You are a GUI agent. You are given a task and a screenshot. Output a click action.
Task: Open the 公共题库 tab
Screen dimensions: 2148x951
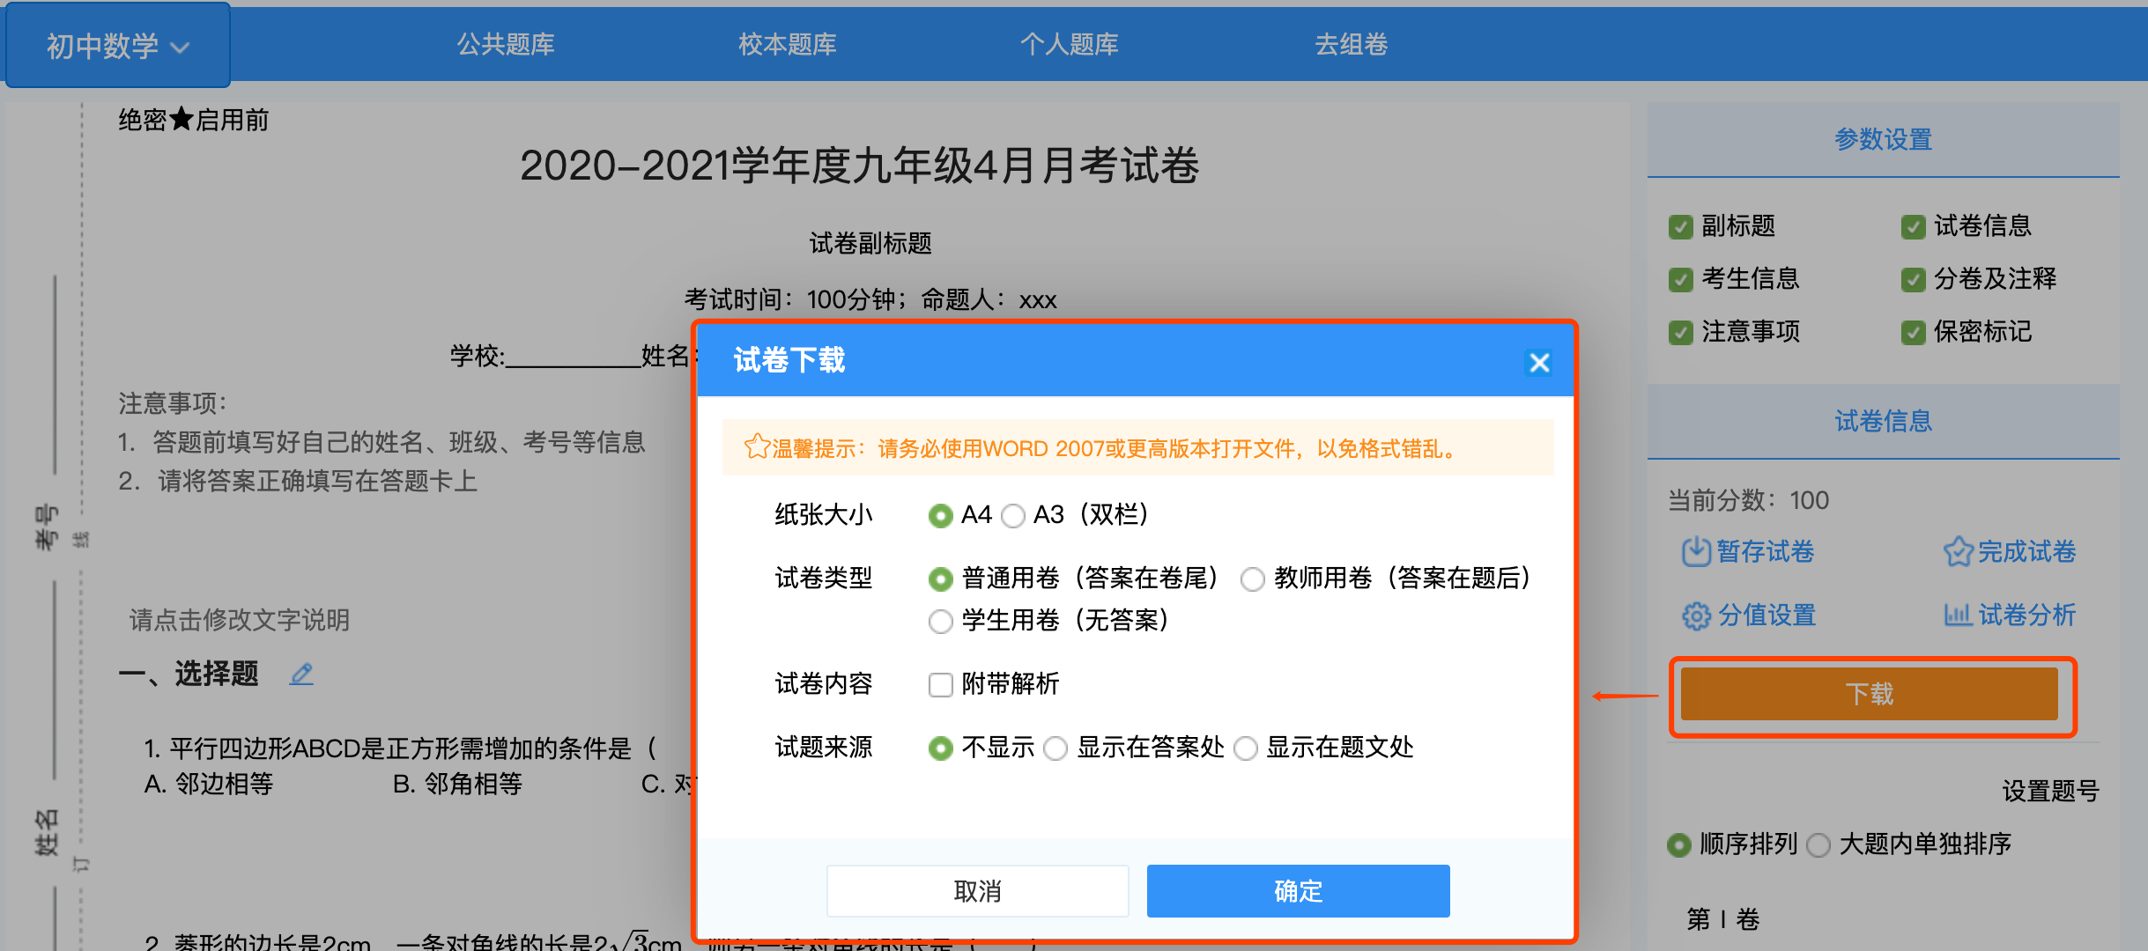[x=505, y=44]
